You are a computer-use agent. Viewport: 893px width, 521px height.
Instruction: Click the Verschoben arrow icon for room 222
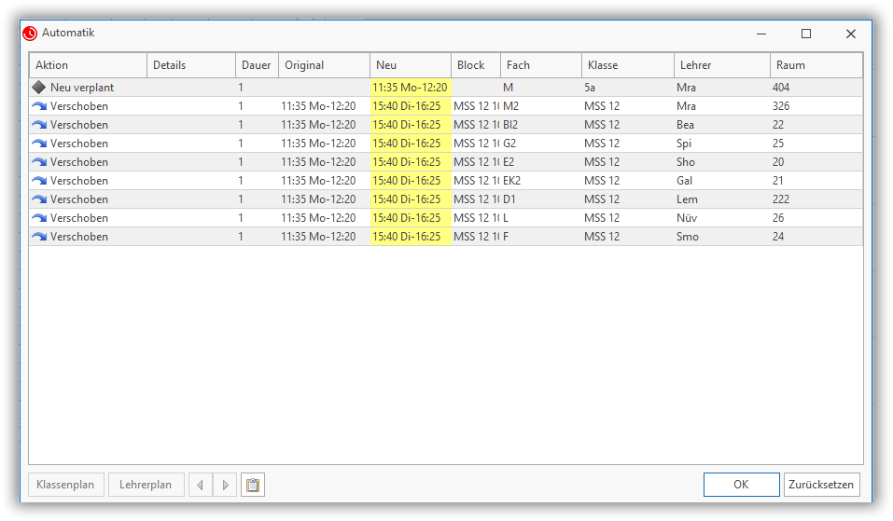pyautogui.click(x=39, y=199)
